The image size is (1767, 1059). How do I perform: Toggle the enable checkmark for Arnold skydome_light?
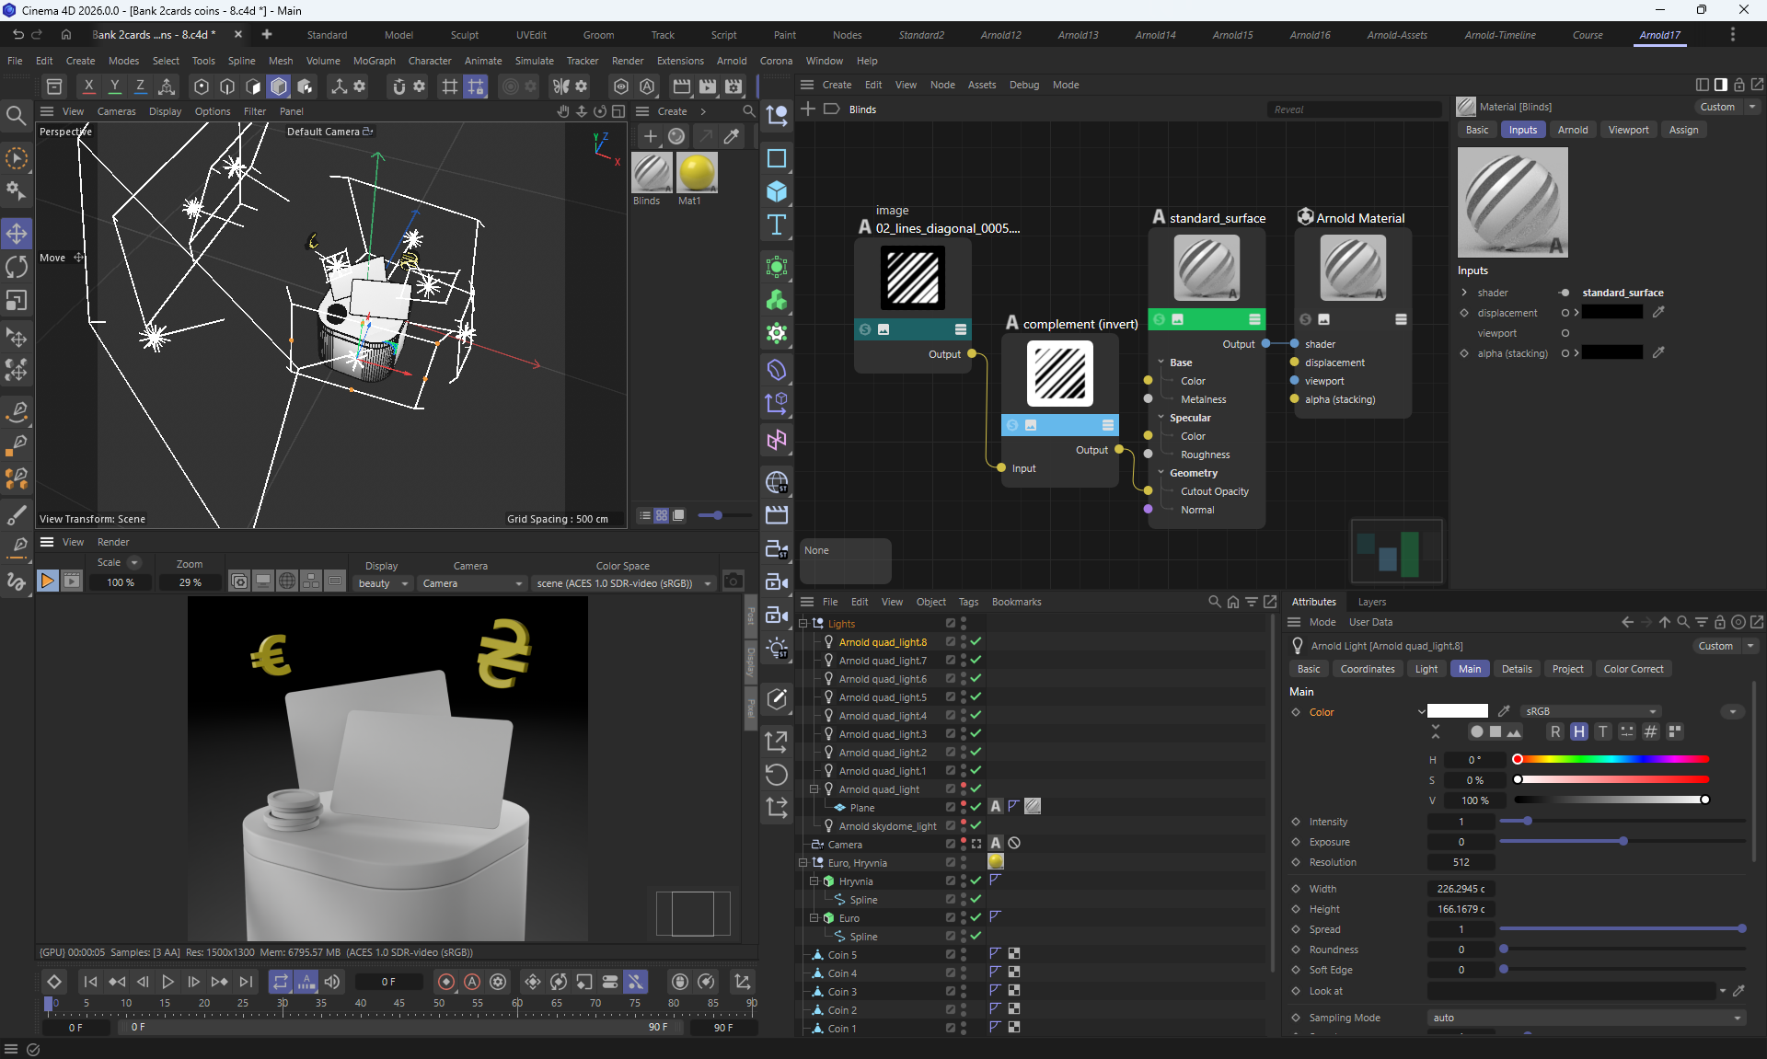point(976,826)
